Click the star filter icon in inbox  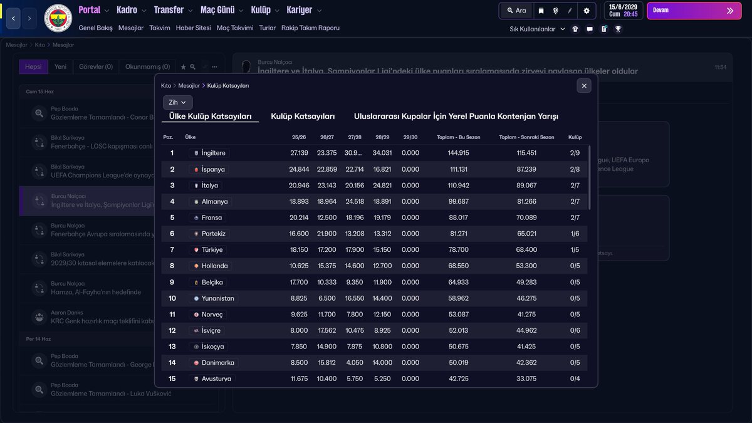[183, 66]
